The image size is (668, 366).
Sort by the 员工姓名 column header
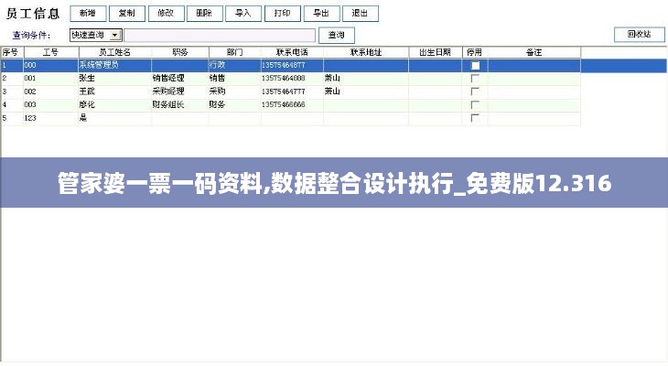pos(115,52)
